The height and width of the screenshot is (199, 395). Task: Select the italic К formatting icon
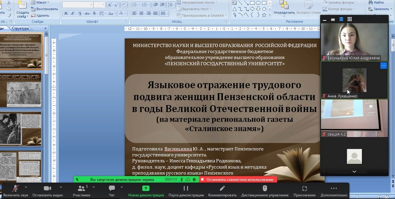point(73,14)
